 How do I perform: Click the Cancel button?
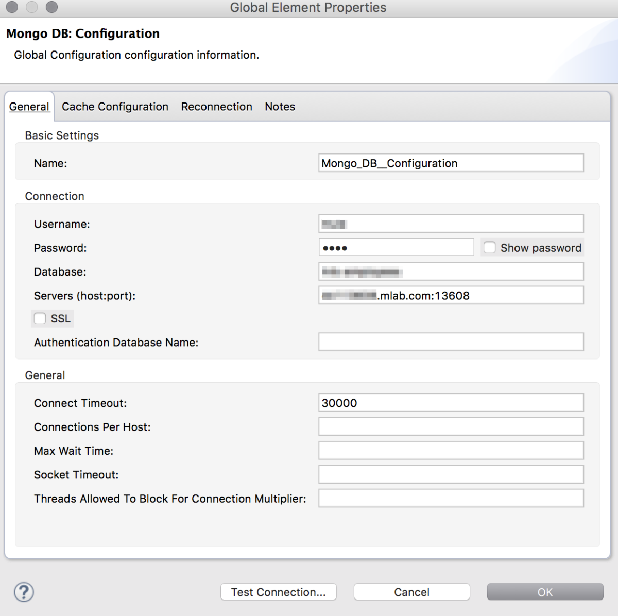[411, 592]
